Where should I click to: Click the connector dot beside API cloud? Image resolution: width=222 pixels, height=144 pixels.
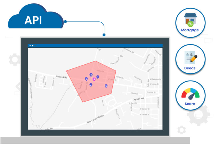pos(66,21)
